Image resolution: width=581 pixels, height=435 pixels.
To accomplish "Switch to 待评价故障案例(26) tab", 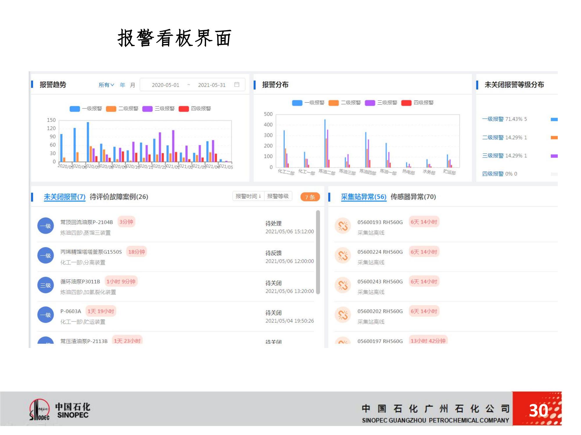I will (x=119, y=197).
